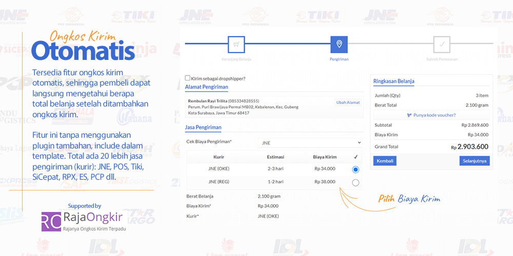Image resolution: width=513 pixels, height=256 pixels.
Task: Click the Estimasi column header
Action: click(275, 157)
